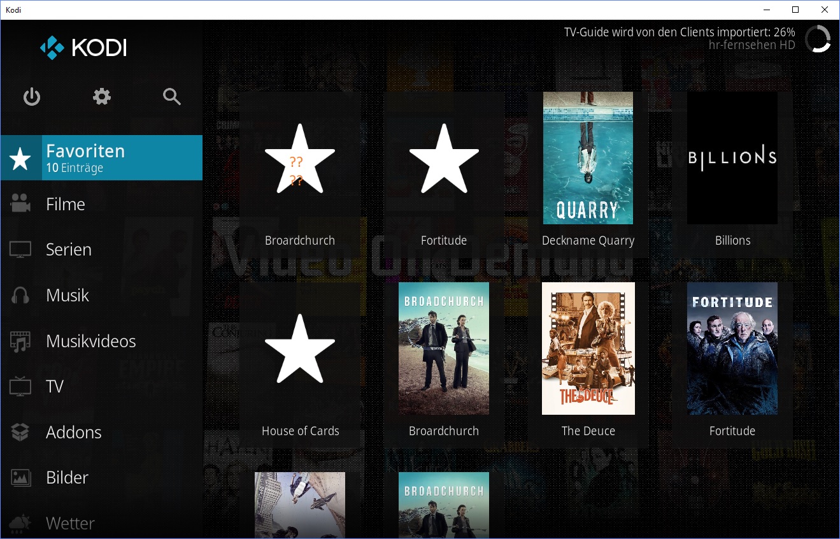This screenshot has width=840, height=539.
Task: Click 'The Deuce' title label
Action: (588, 431)
